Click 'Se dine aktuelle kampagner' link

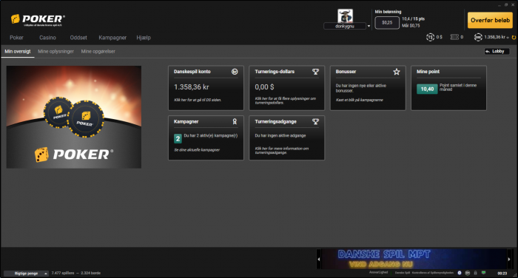pyautogui.click(x=197, y=150)
